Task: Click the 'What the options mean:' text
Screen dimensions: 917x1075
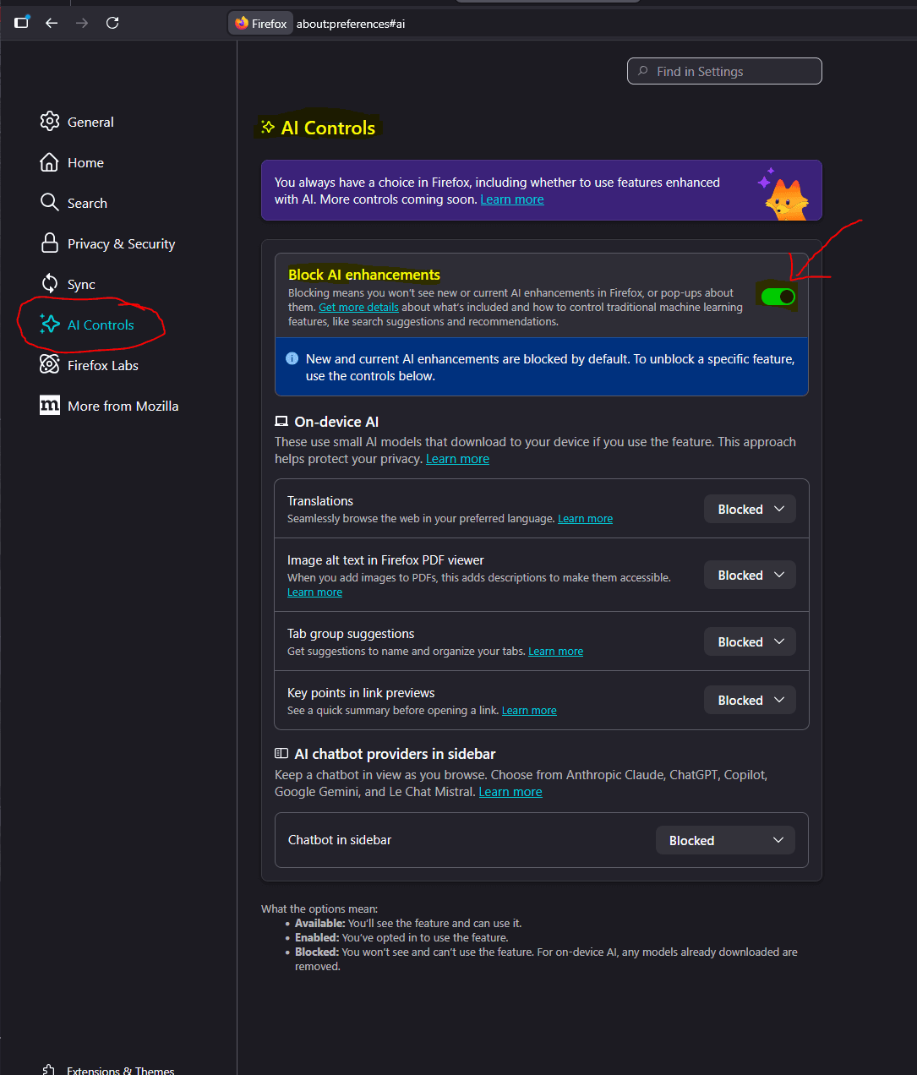Action: pos(319,909)
